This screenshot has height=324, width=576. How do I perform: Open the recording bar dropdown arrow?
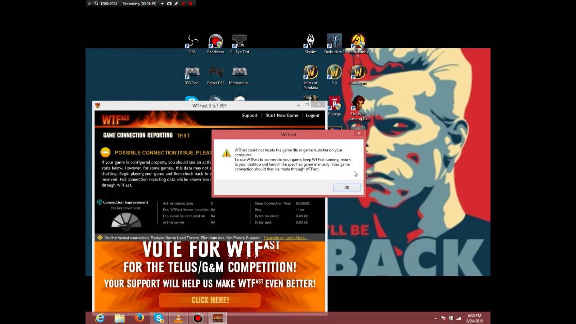[x=162, y=4]
